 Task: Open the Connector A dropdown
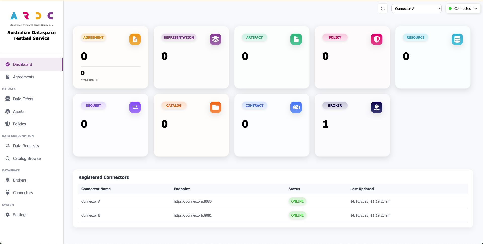(x=417, y=9)
